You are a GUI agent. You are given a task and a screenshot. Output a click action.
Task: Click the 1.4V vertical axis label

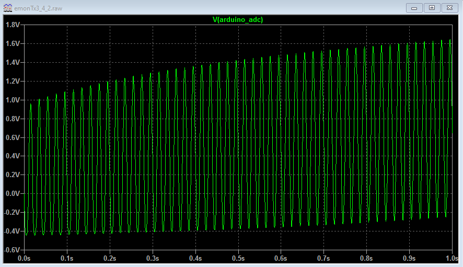(x=13, y=62)
